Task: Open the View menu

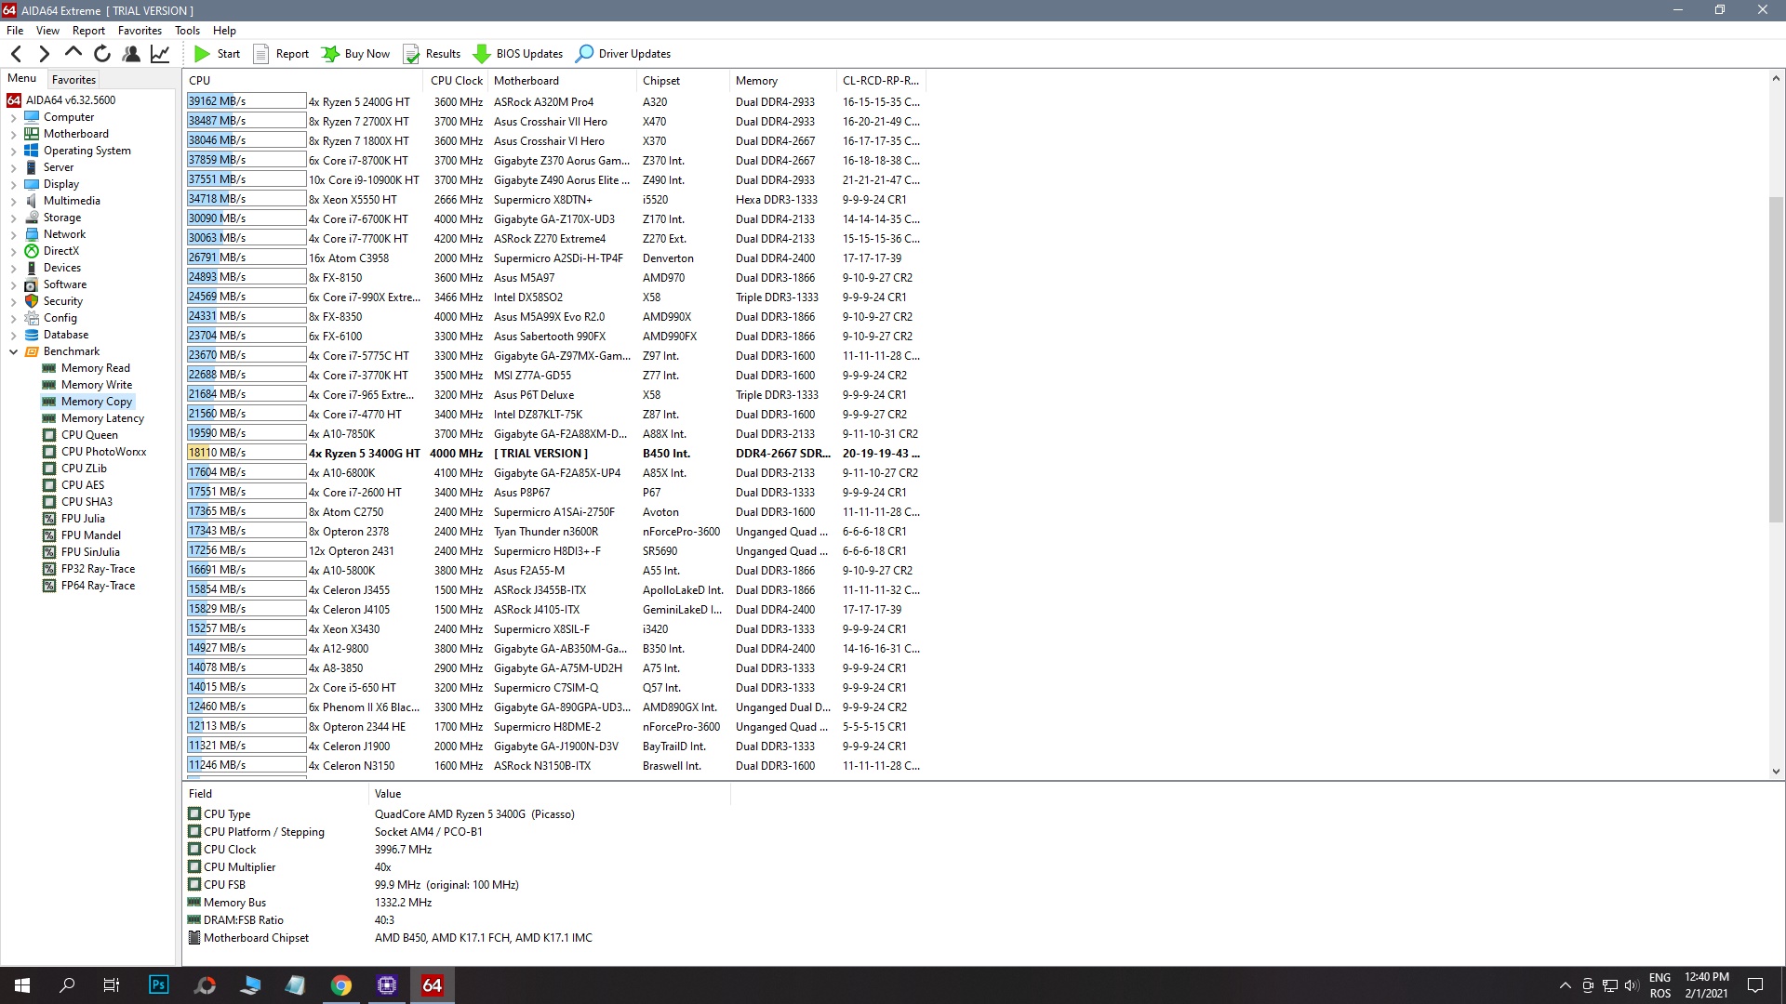Action: click(x=47, y=31)
